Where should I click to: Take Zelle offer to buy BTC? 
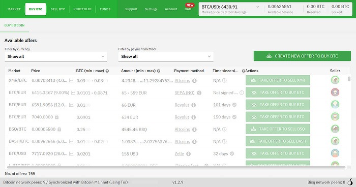coord(278,153)
